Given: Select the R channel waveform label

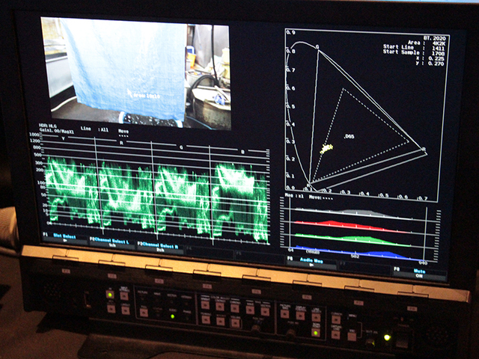Looking at the screenshot, I should coord(121,143).
